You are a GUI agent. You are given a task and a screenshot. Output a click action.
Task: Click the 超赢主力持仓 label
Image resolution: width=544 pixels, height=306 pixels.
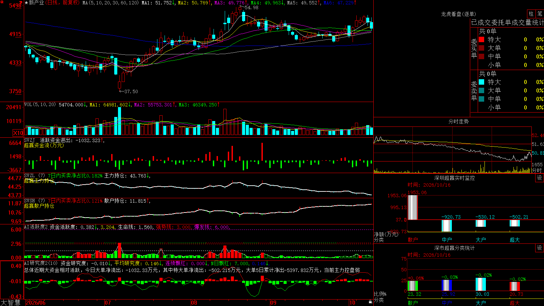point(39,181)
